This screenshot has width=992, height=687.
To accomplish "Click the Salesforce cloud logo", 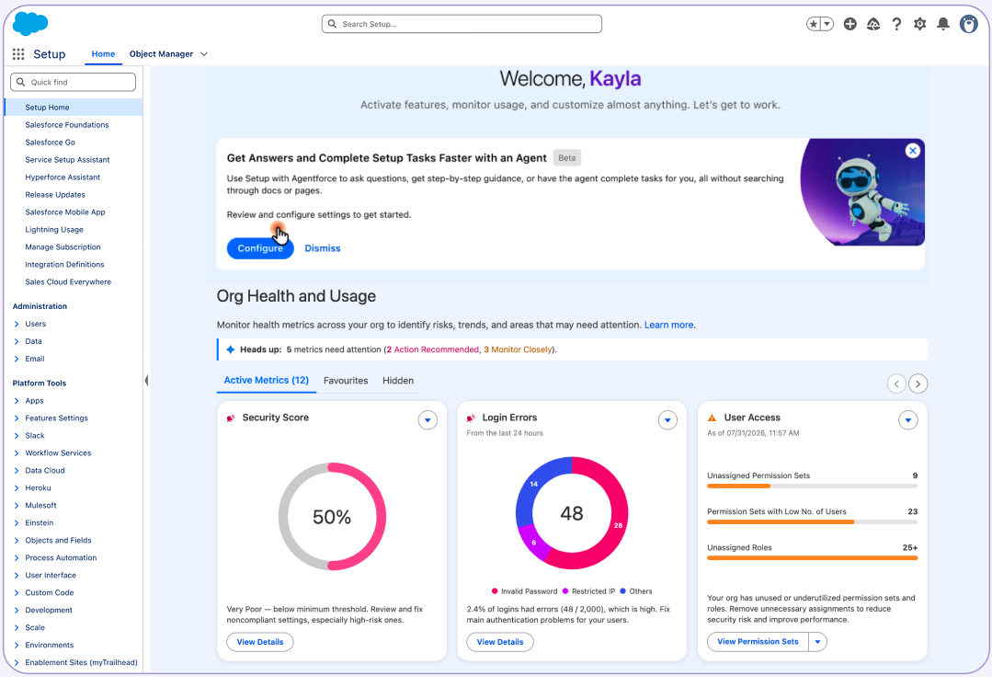I will [29, 23].
